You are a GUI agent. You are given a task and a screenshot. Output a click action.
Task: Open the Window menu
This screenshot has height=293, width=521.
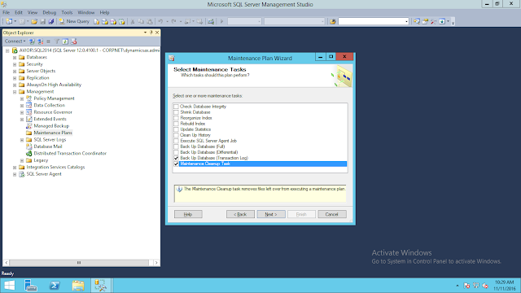[86, 13]
